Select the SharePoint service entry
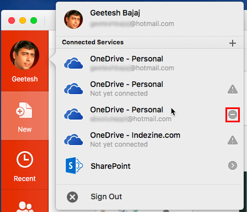 150,166
